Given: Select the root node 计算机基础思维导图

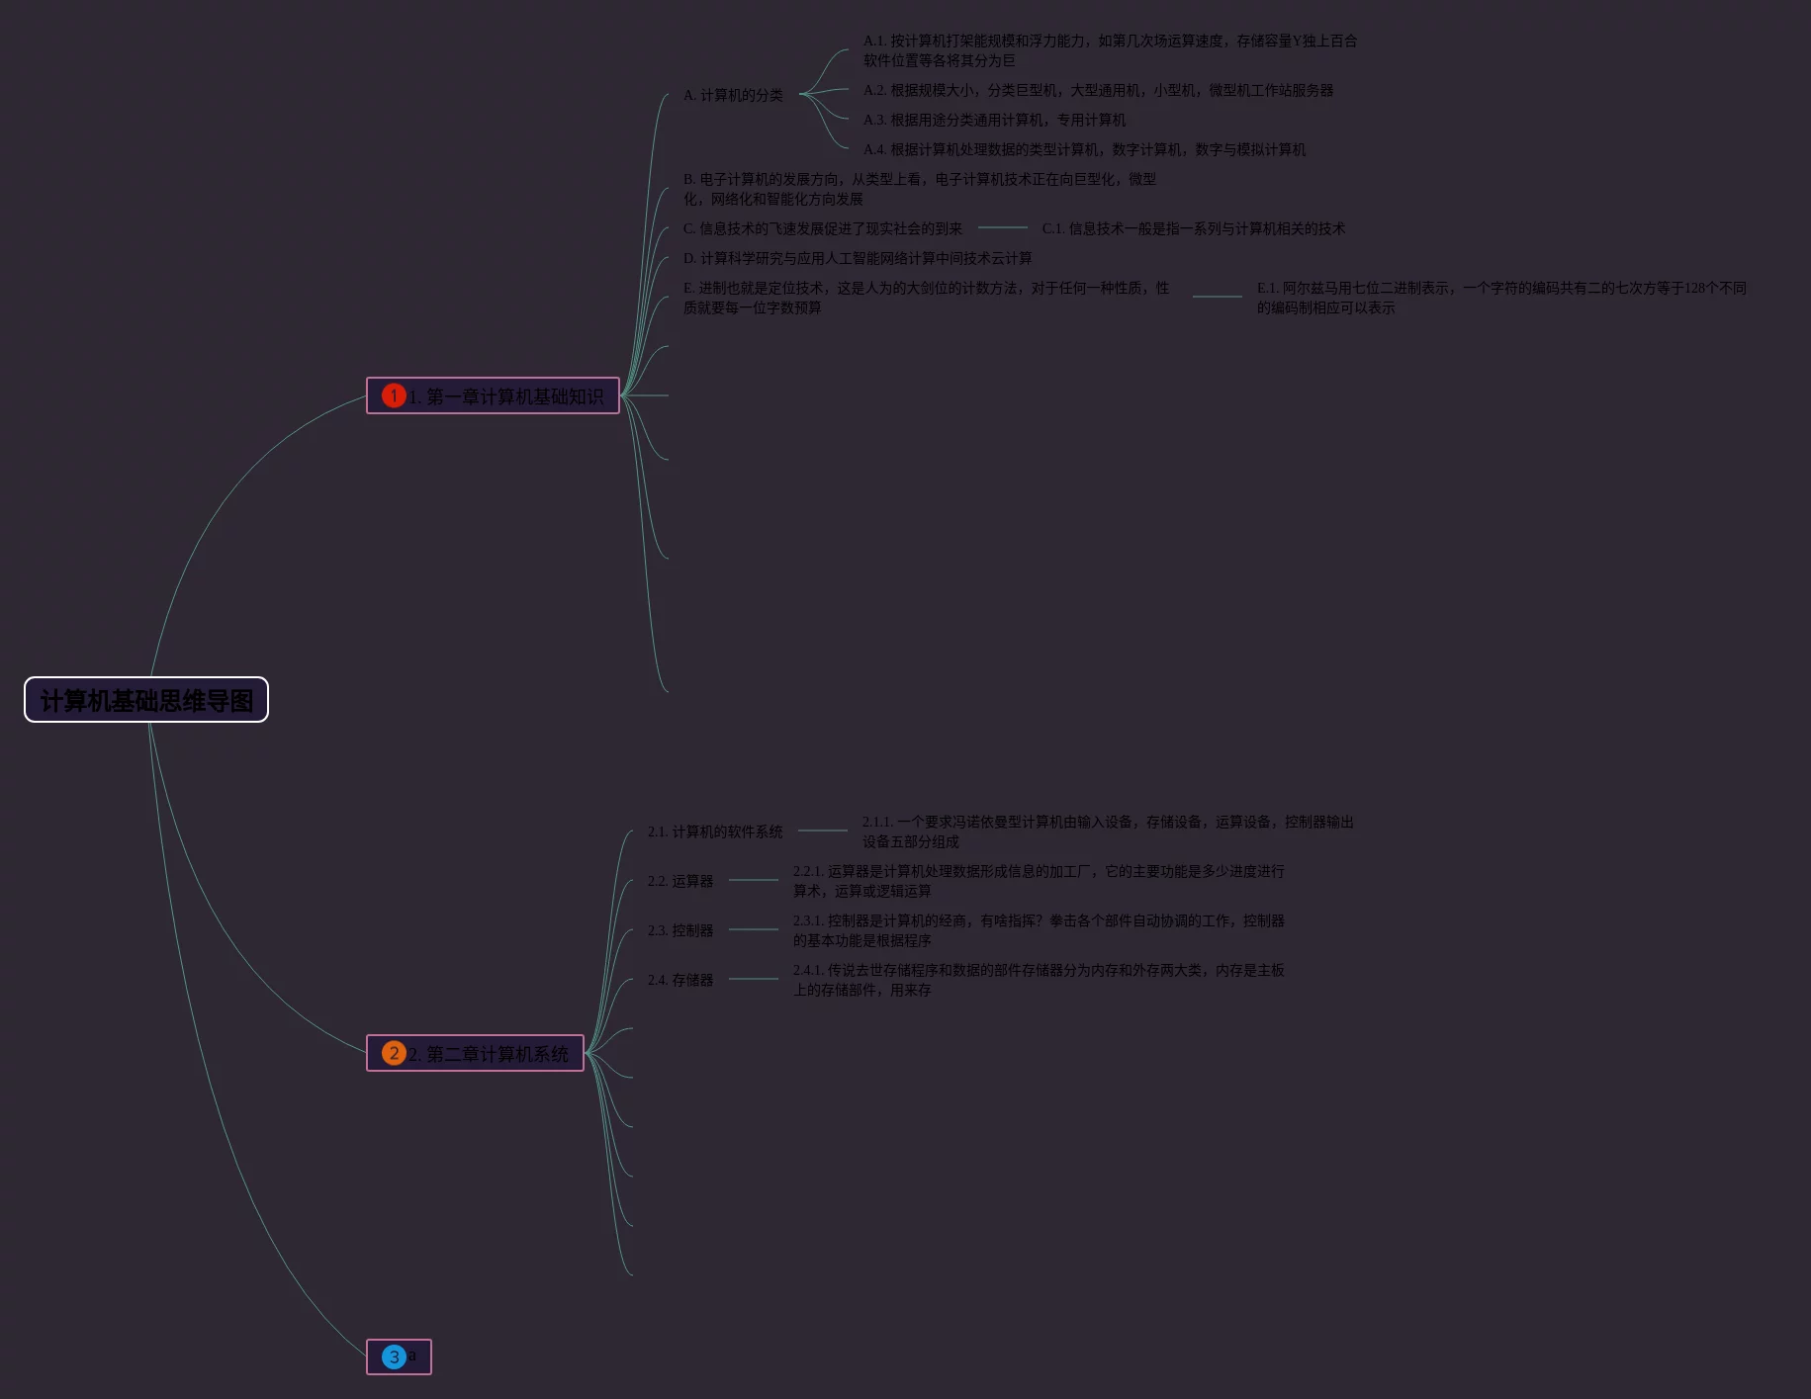Looking at the screenshot, I should tap(146, 700).
